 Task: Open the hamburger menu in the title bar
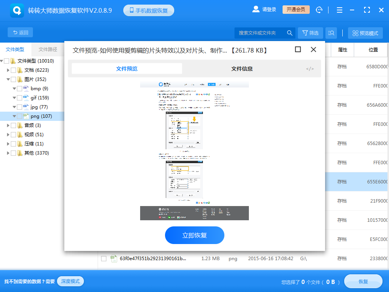tap(339, 10)
